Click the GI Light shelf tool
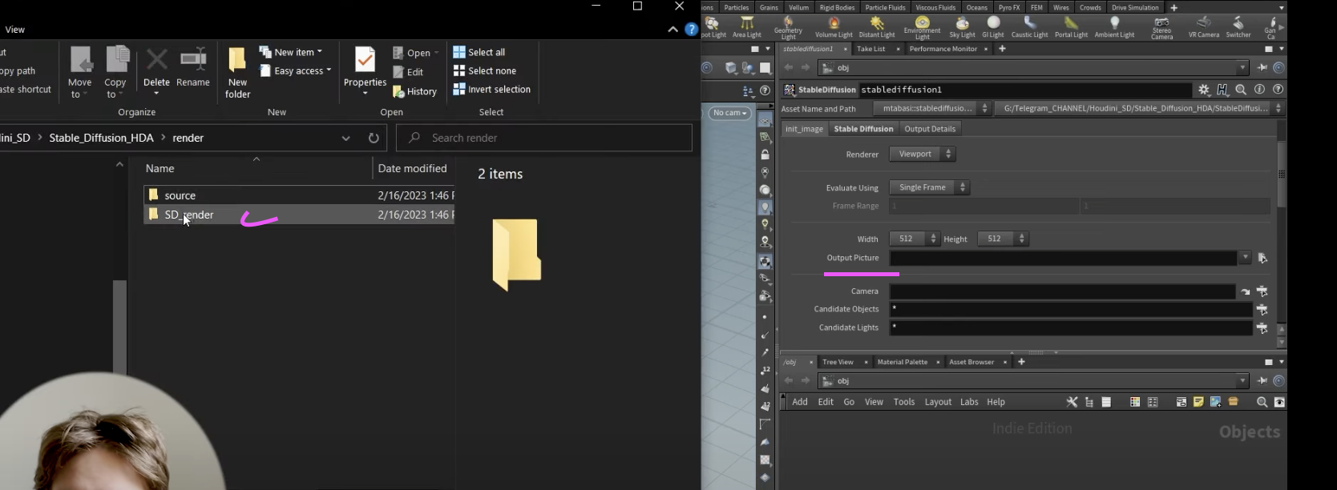Viewport: 1337px width, 490px height. tap(993, 26)
